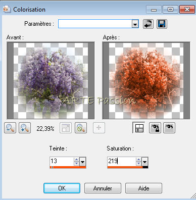The width and height of the screenshot is (196, 200).
Task: Click the dialog resize grip corner
Action: [x=193, y=196]
